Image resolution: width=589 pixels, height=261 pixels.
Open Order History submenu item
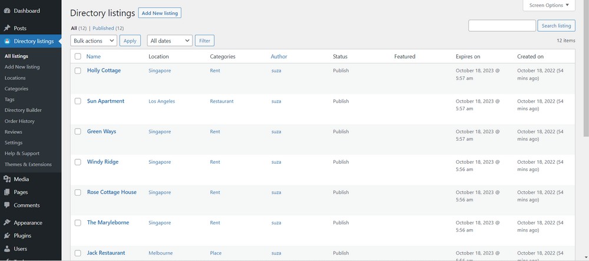[19, 121]
